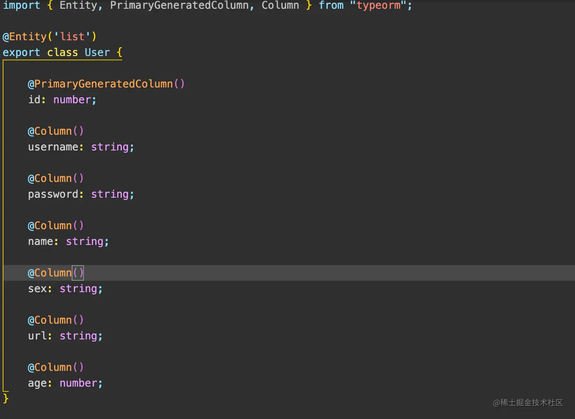Click the "User" class name
Image resolution: width=575 pixels, height=419 pixels.
[x=97, y=52]
